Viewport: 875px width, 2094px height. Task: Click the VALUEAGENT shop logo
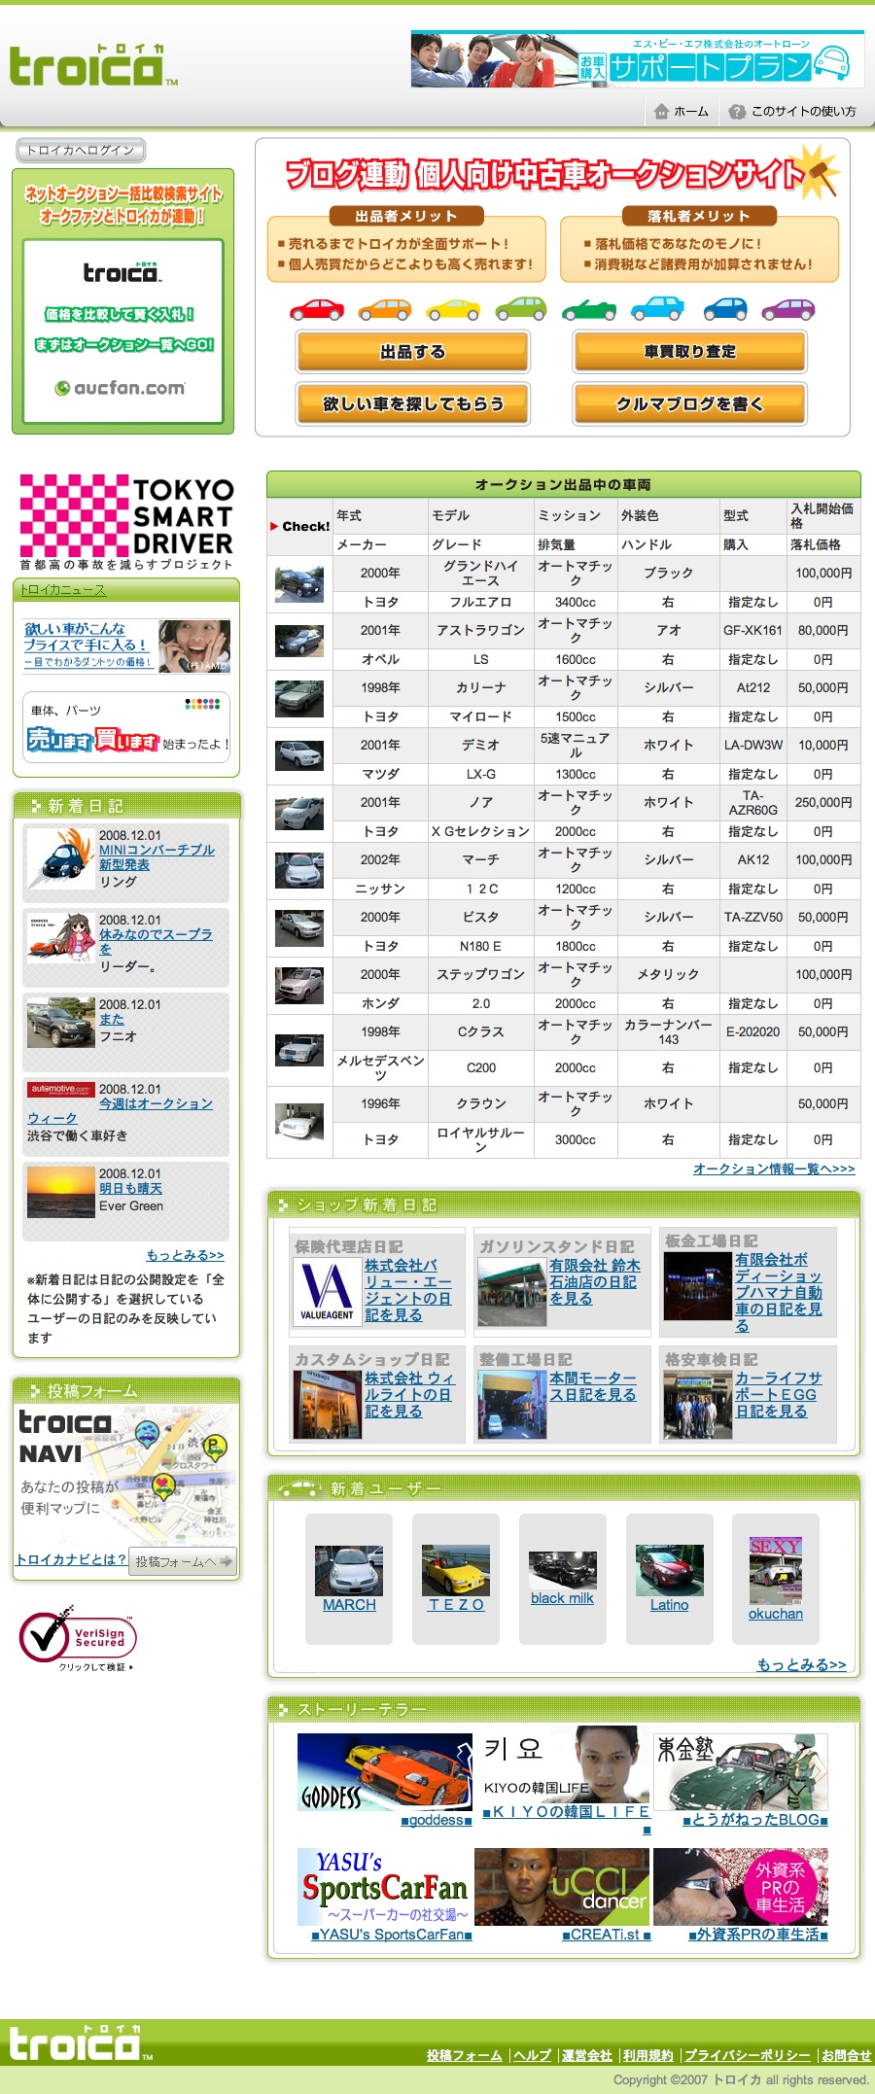click(327, 1291)
